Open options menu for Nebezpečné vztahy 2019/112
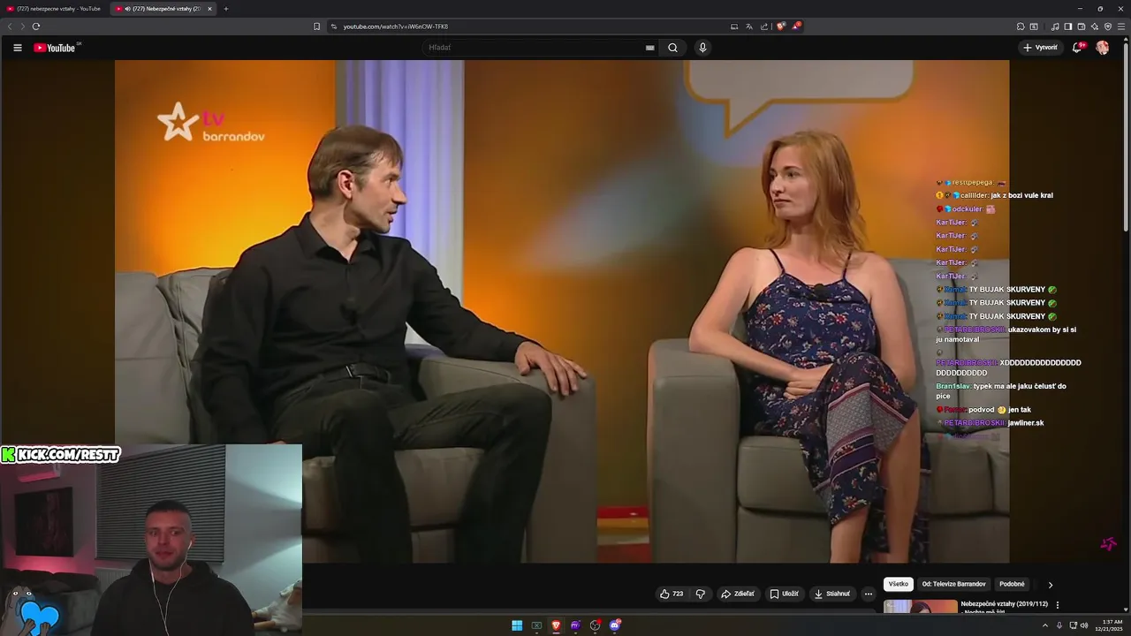This screenshot has width=1131, height=636. pos(1058,605)
